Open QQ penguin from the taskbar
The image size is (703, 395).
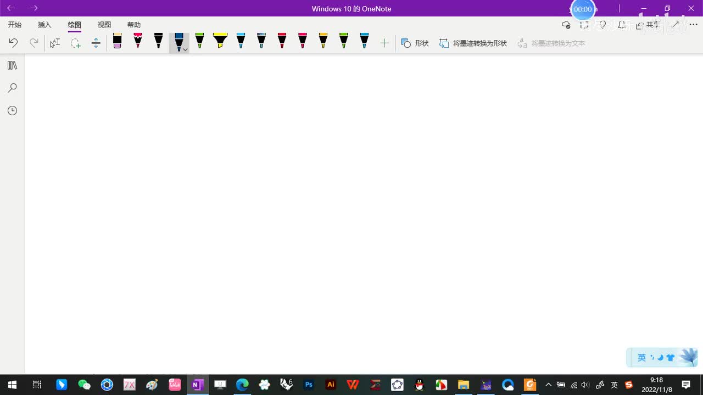420,385
